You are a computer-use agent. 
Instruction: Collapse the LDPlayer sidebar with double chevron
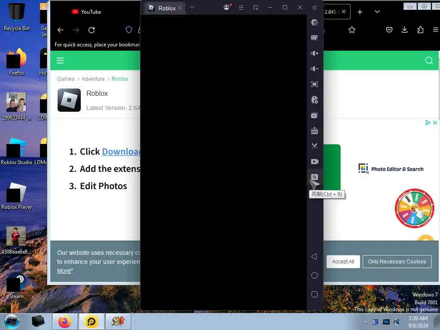coord(315,8)
